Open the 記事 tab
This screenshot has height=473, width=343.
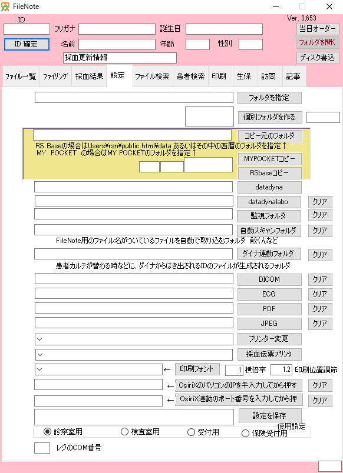tap(293, 76)
